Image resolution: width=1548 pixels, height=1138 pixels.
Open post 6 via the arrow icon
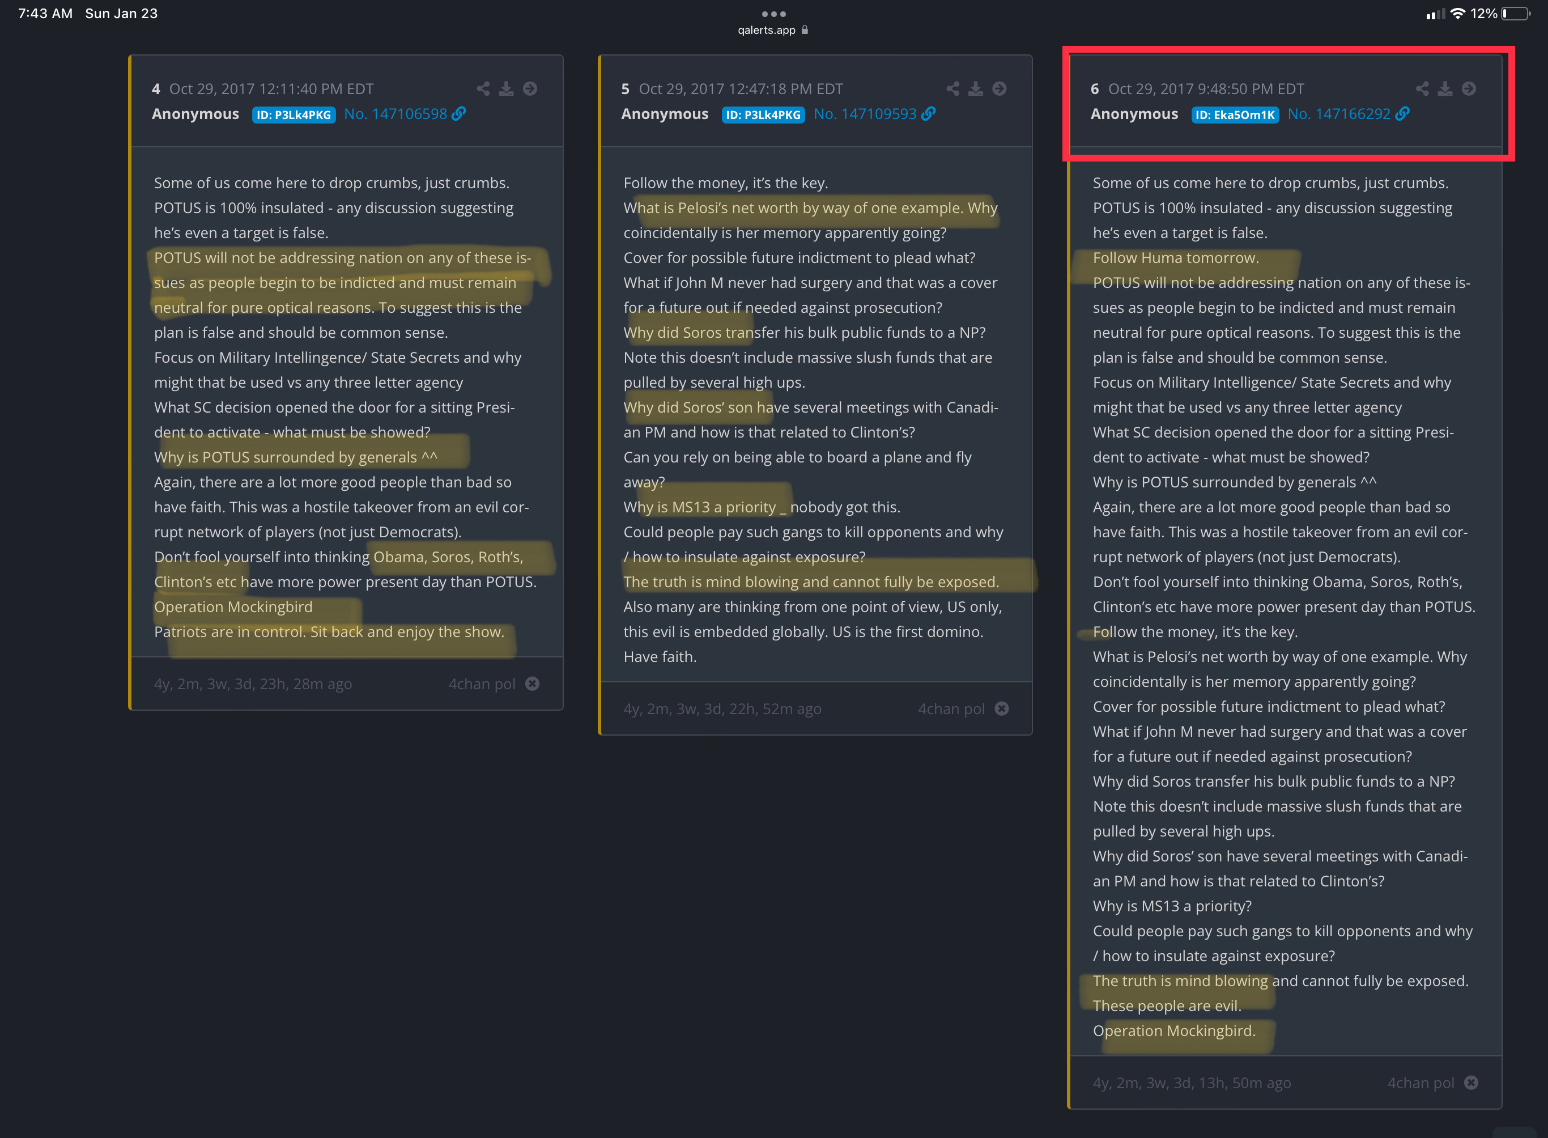(x=1469, y=89)
